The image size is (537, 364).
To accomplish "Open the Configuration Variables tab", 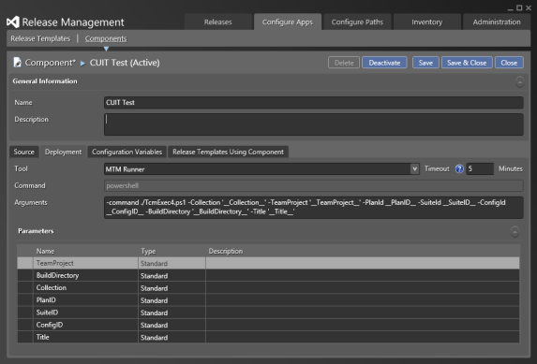I will [x=127, y=152].
